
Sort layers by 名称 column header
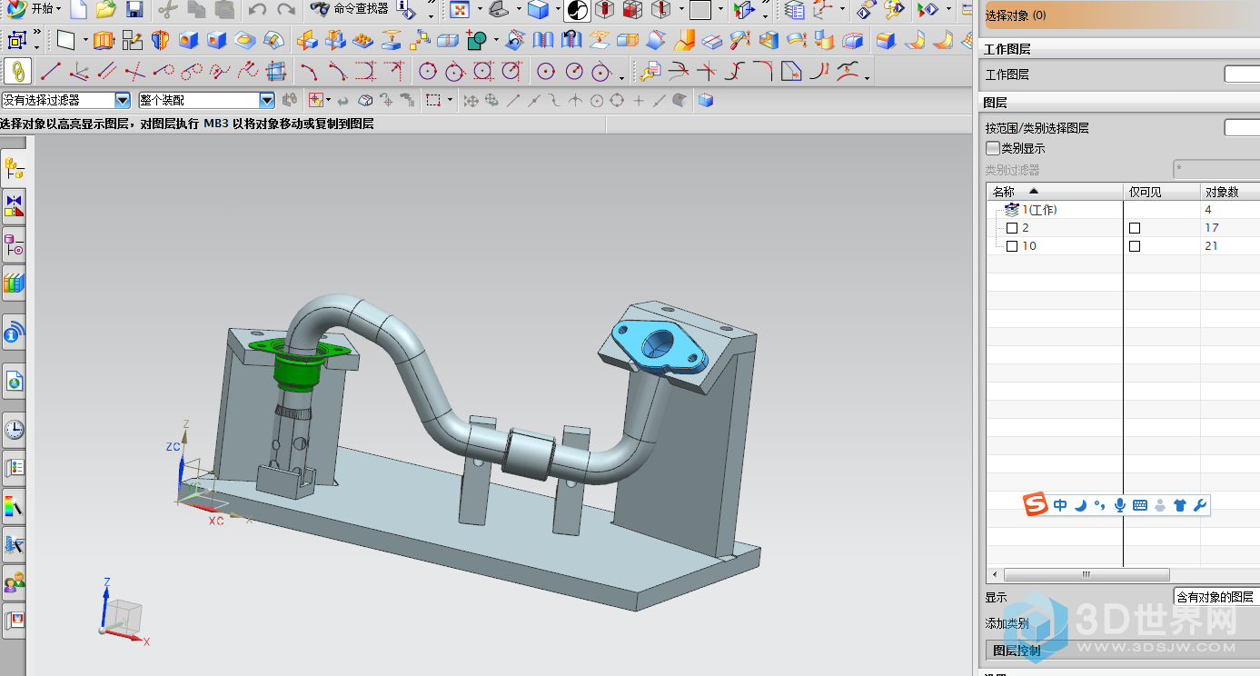click(x=1055, y=192)
